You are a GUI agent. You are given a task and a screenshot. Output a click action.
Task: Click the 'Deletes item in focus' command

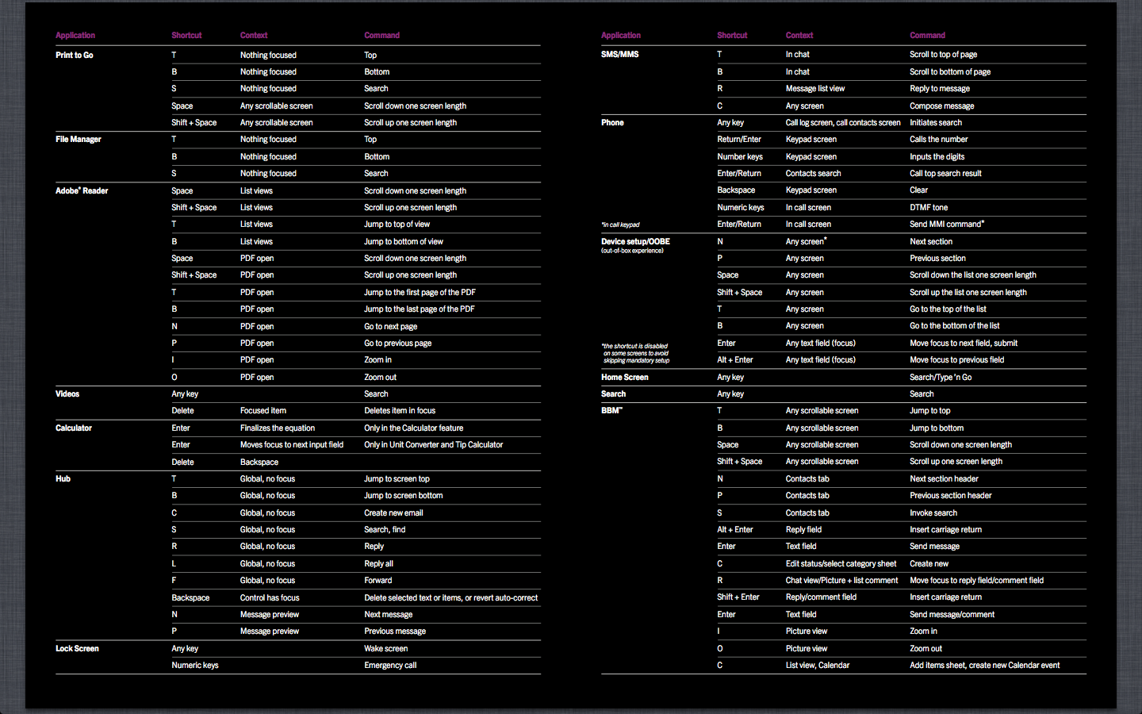click(400, 411)
